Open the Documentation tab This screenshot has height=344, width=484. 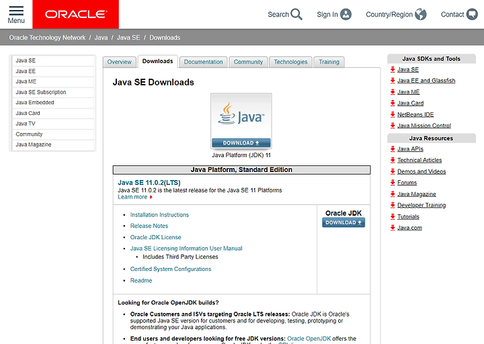tap(203, 62)
